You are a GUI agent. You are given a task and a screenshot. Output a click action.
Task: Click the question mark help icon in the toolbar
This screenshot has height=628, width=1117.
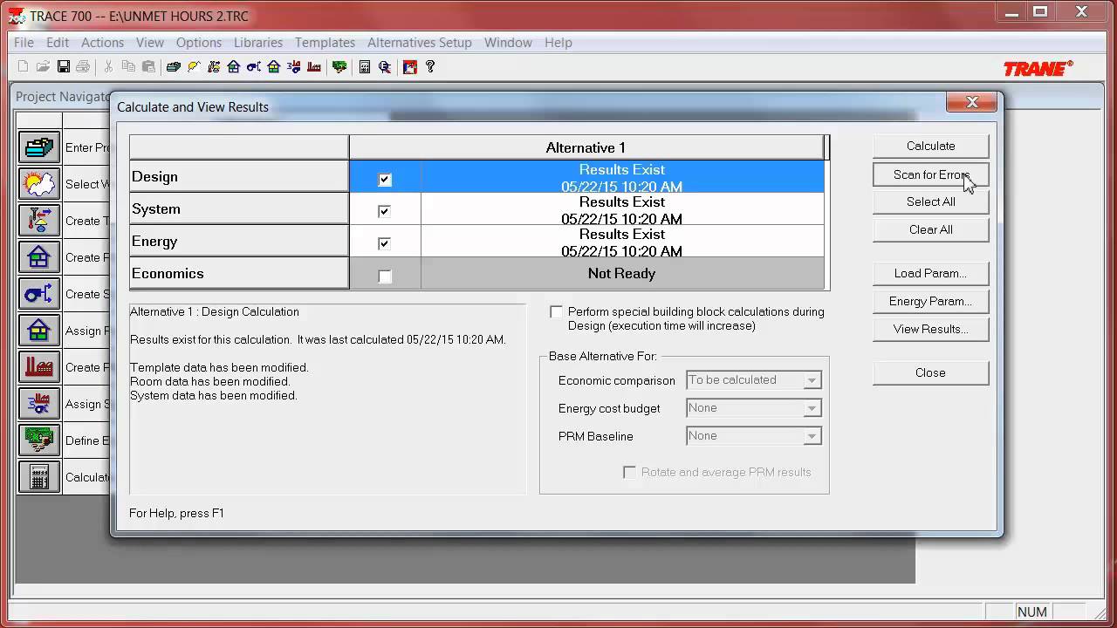[430, 66]
